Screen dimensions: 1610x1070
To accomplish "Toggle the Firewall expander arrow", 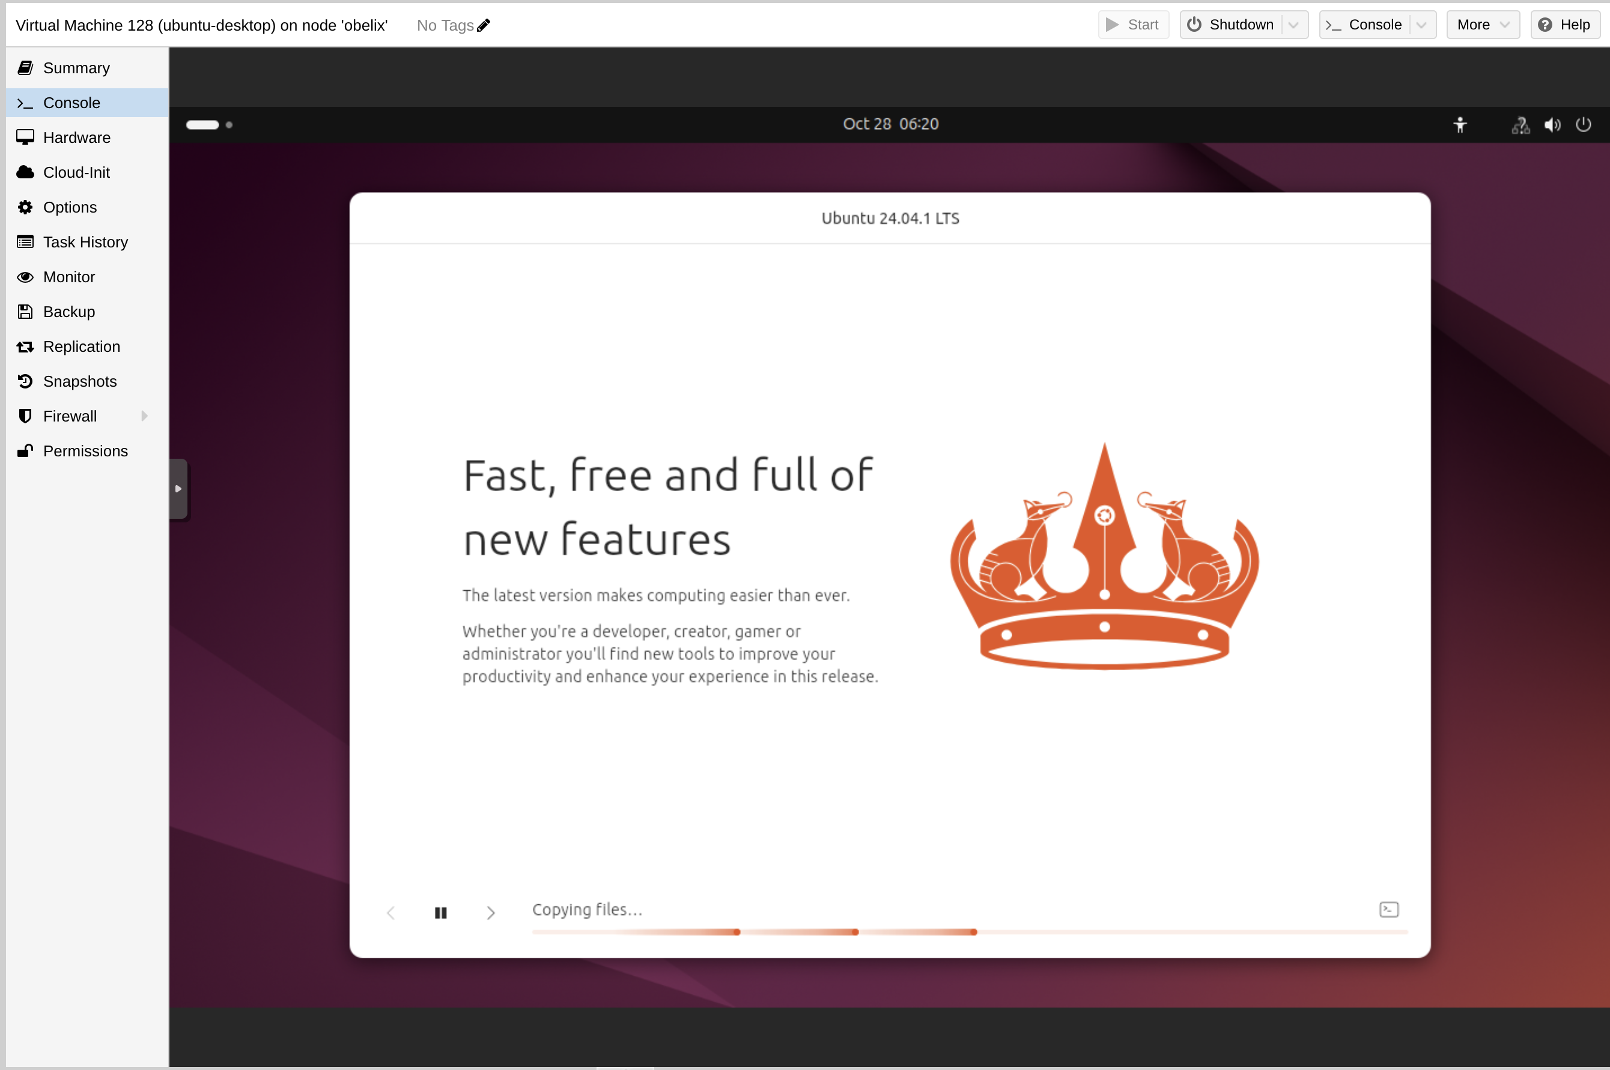I will (144, 417).
